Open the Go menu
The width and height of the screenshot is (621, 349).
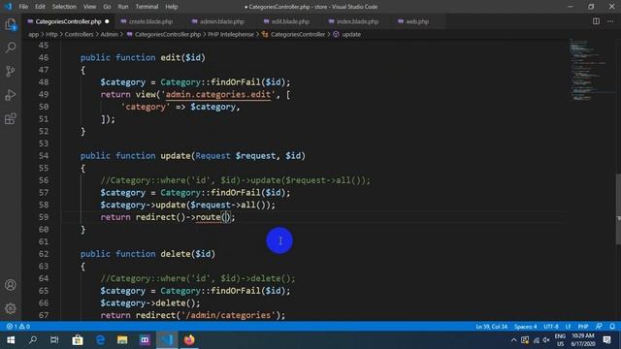(x=107, y=7)
